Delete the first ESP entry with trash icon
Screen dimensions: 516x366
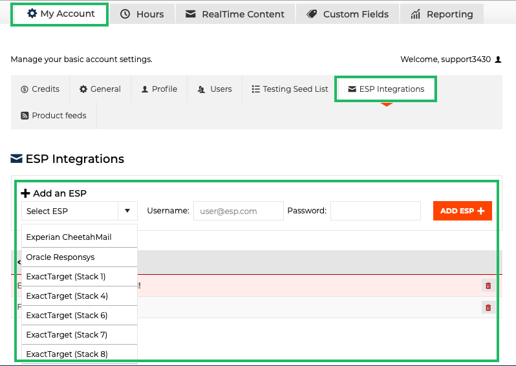point(488,285)
